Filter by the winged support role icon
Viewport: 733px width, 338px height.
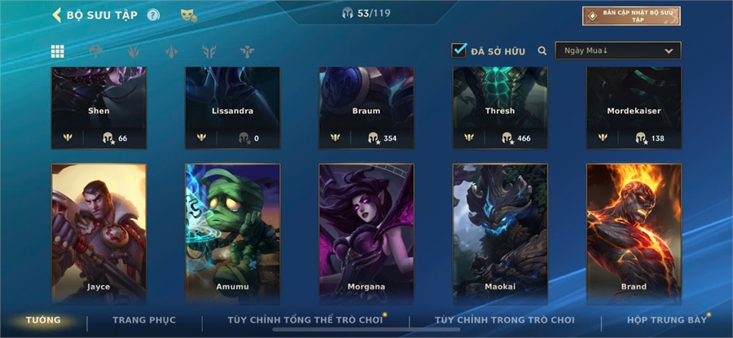(248, 51)
